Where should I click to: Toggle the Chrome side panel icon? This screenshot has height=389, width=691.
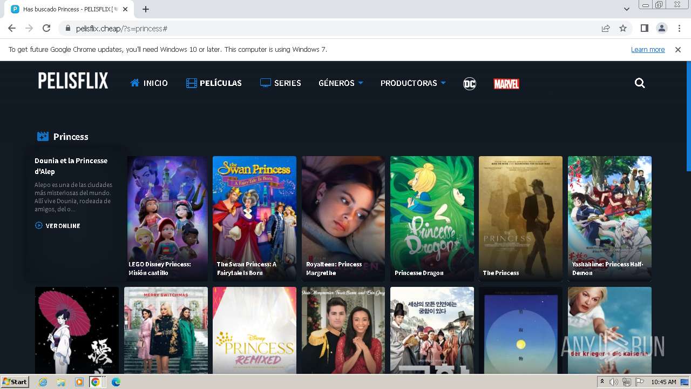coord(644,28)
